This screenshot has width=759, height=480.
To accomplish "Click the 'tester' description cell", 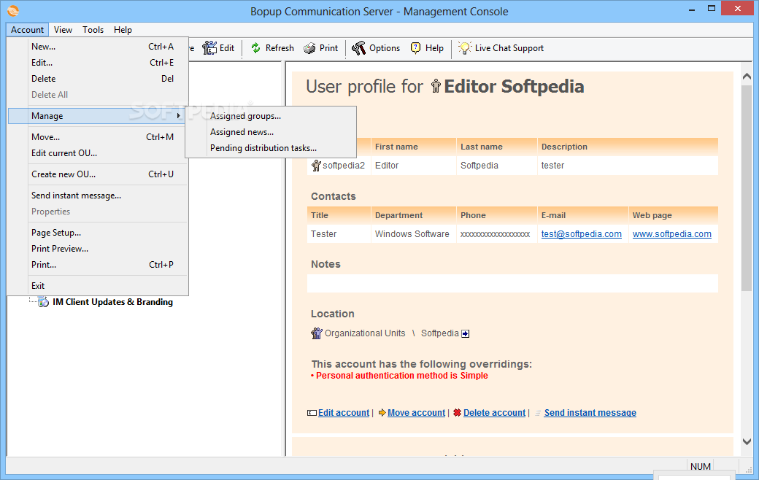I will 628,166.
